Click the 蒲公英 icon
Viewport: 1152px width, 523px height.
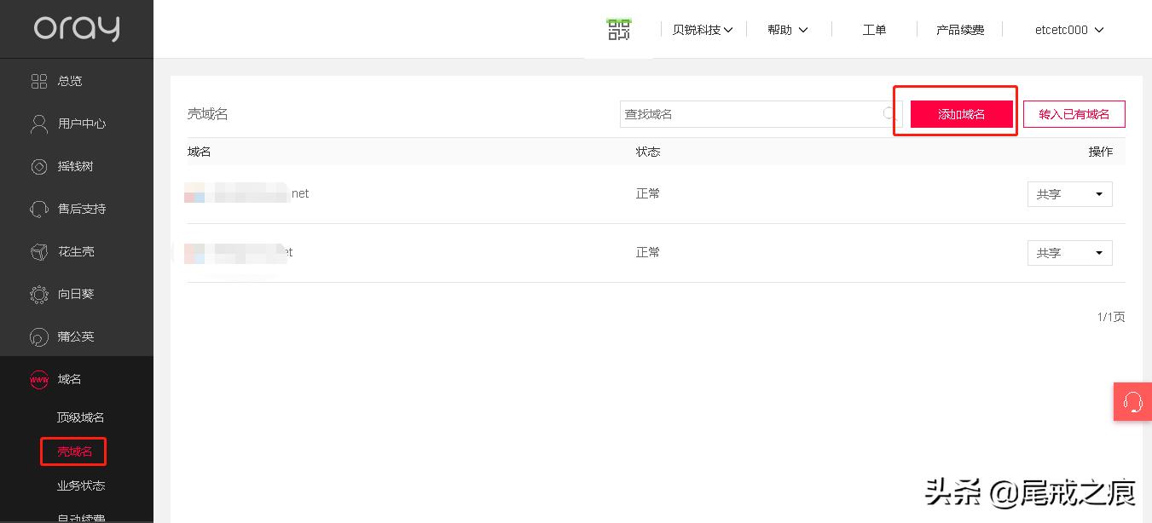click(x=39, y=336)
